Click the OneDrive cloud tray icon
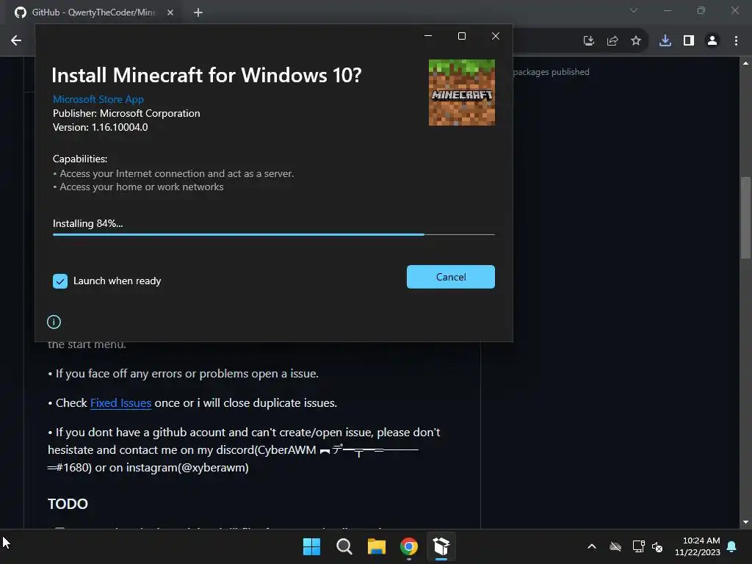The width and height of the screenshot is (752, 564). [x=615, y=546]
